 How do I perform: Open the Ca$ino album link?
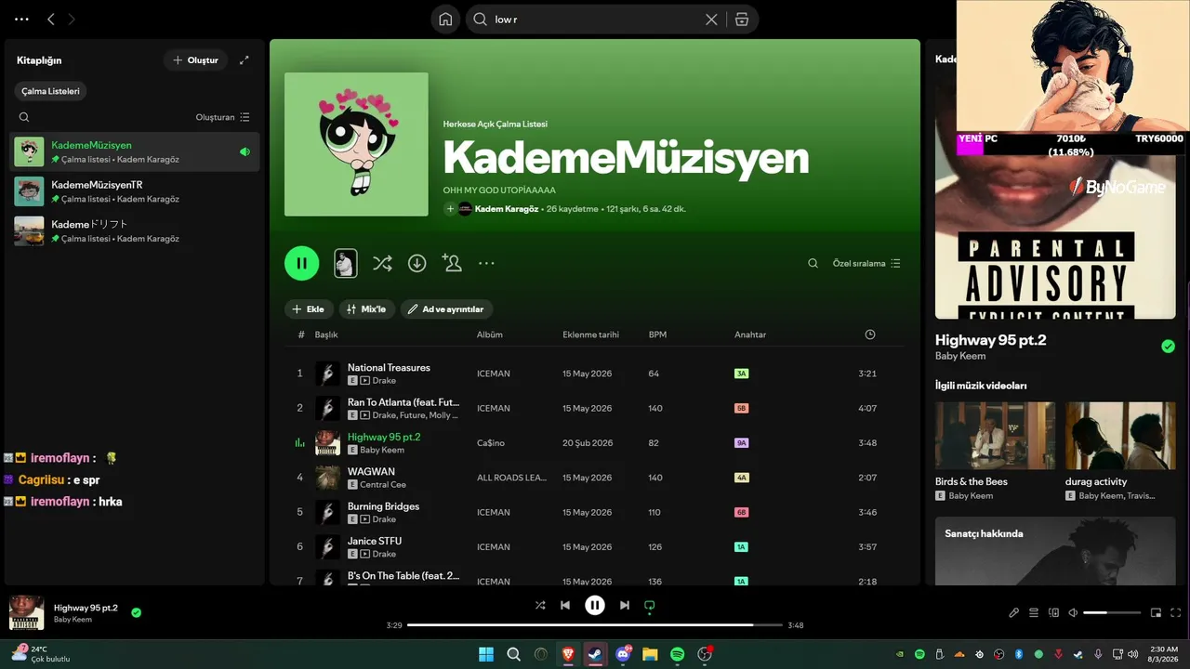tap(491, 443)
